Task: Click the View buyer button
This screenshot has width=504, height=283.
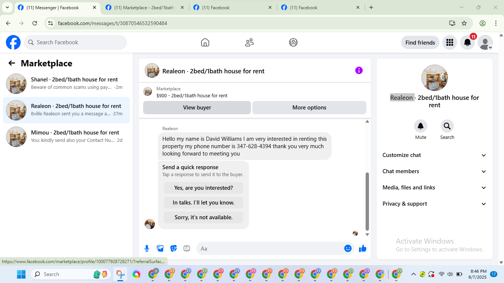Action: click(x=197, y=108)
